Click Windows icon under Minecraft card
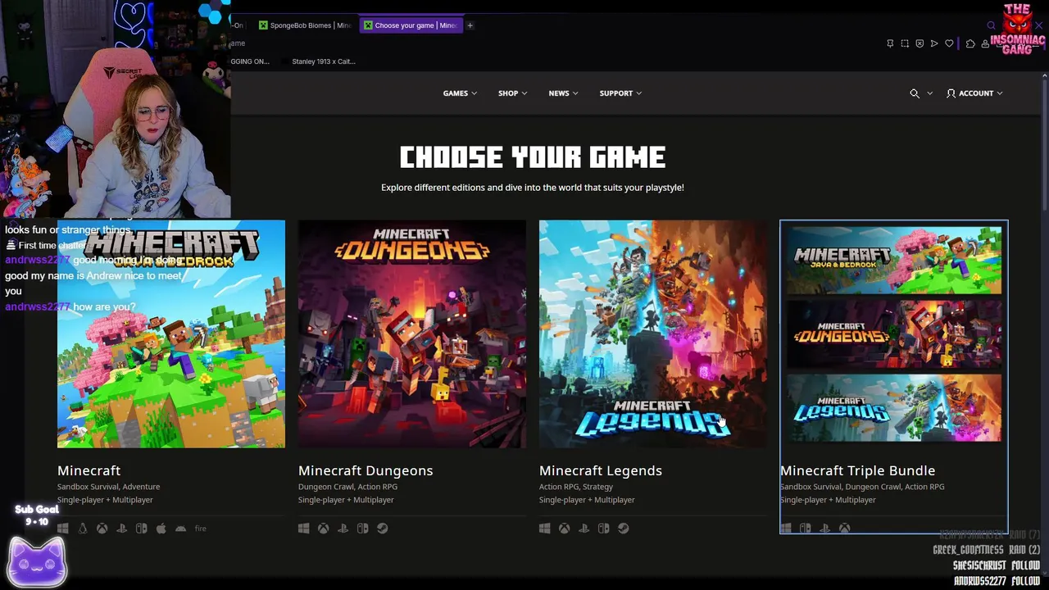Image resolution: width=1049 pixels, height=590 pixels. pos(63,529)
